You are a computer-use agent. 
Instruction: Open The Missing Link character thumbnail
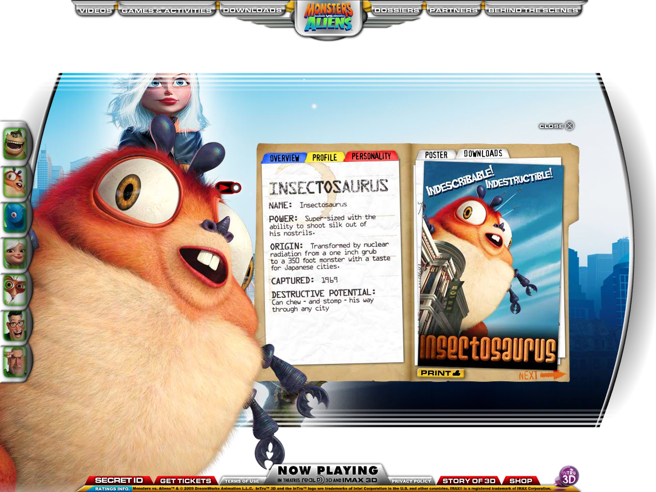15,143
